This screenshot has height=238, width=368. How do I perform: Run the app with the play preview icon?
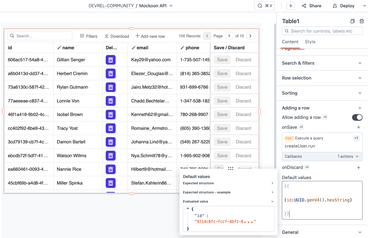[x=290, y=6]
